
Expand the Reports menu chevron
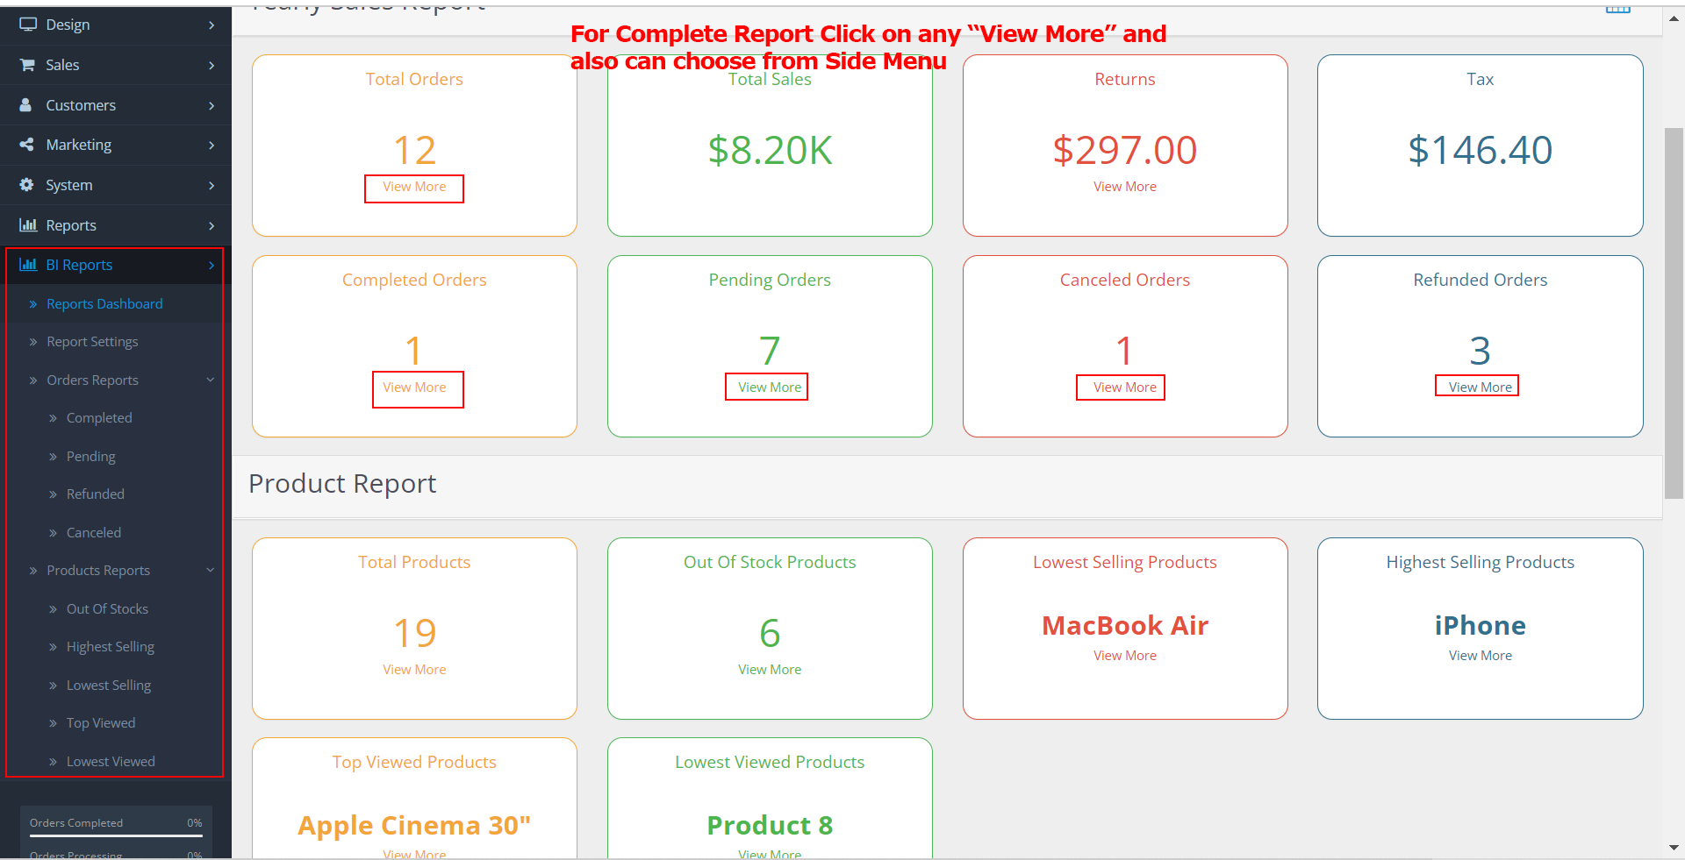pos(212,226)
